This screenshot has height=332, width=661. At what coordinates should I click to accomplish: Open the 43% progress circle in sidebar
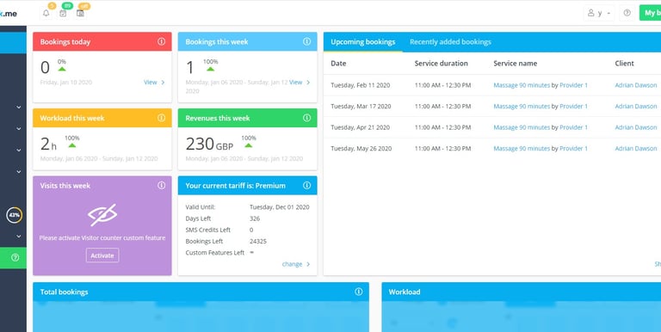[x=15, y=215]
